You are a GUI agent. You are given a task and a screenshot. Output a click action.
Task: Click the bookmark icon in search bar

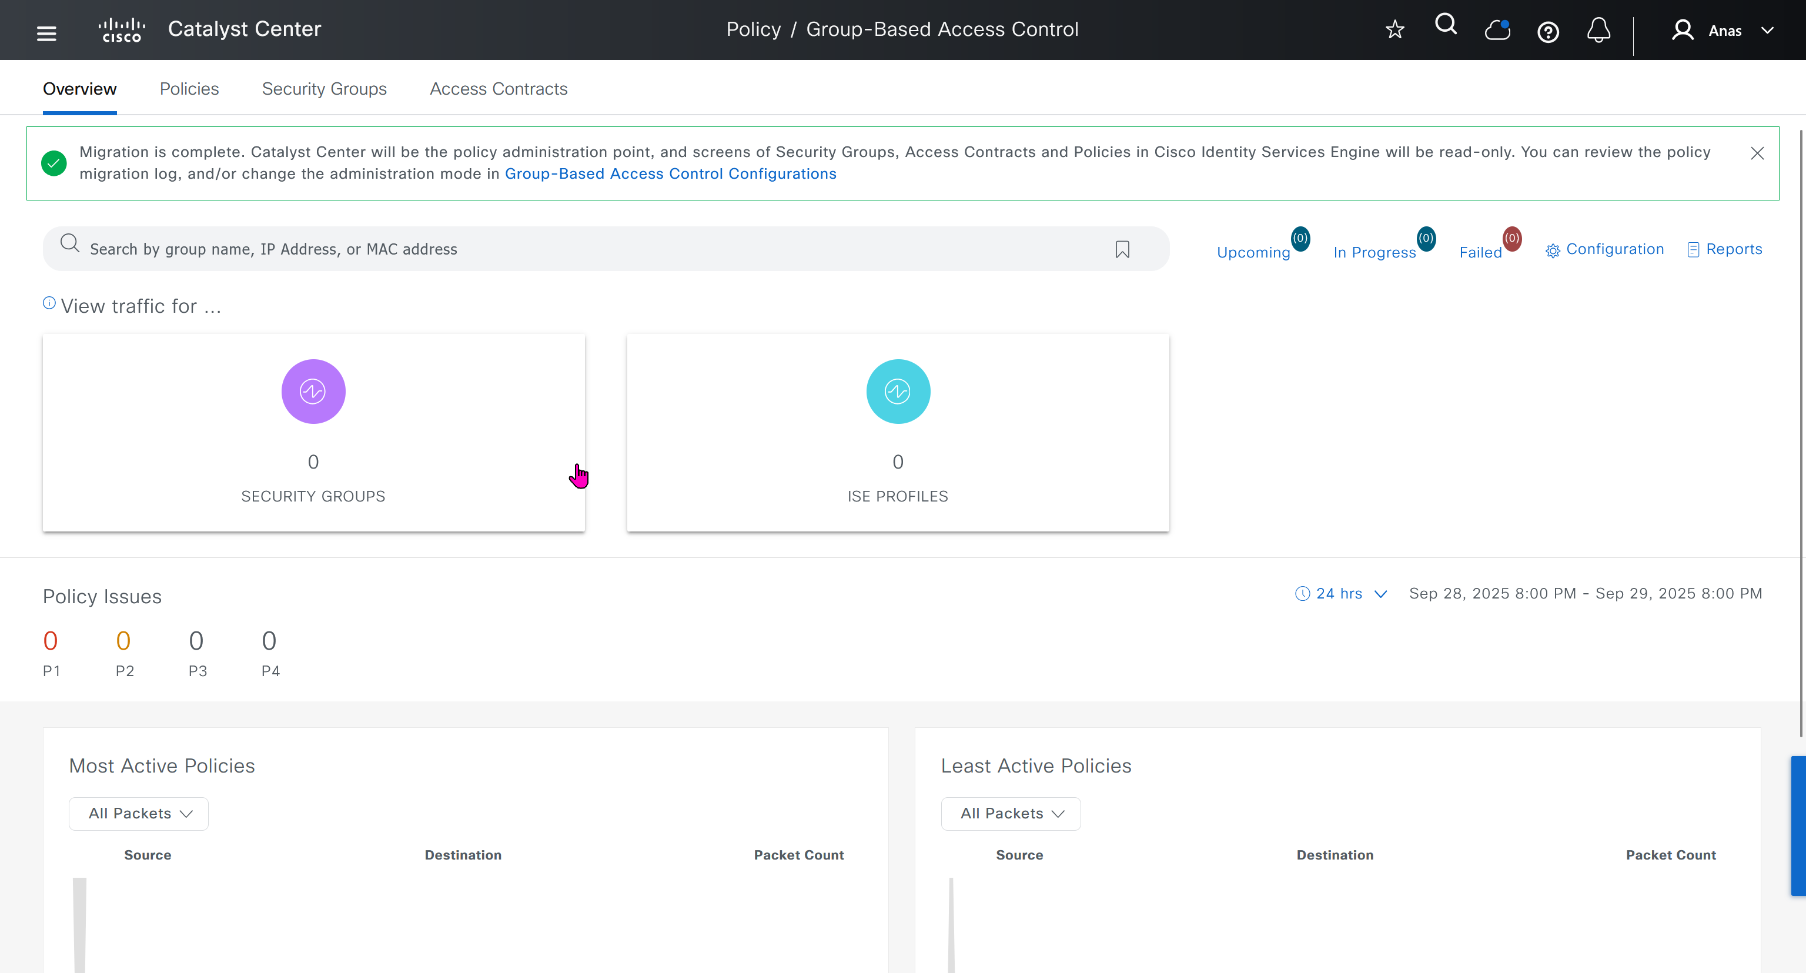click(x=1122, y=249)
